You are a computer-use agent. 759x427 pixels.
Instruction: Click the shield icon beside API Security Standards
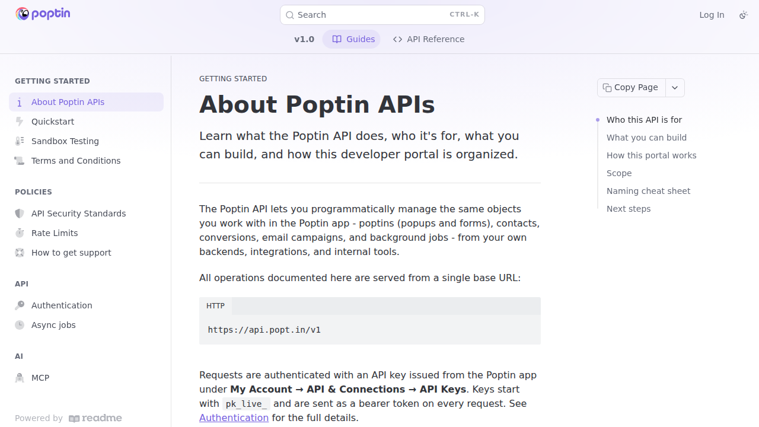tap(20, 213)
